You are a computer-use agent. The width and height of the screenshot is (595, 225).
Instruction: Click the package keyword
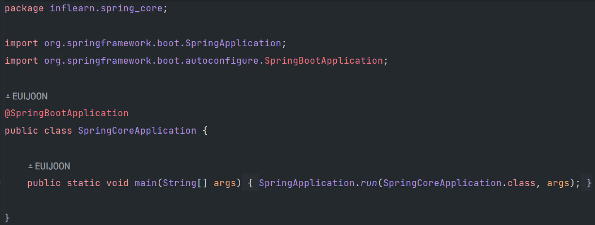[x=24, y=8]
